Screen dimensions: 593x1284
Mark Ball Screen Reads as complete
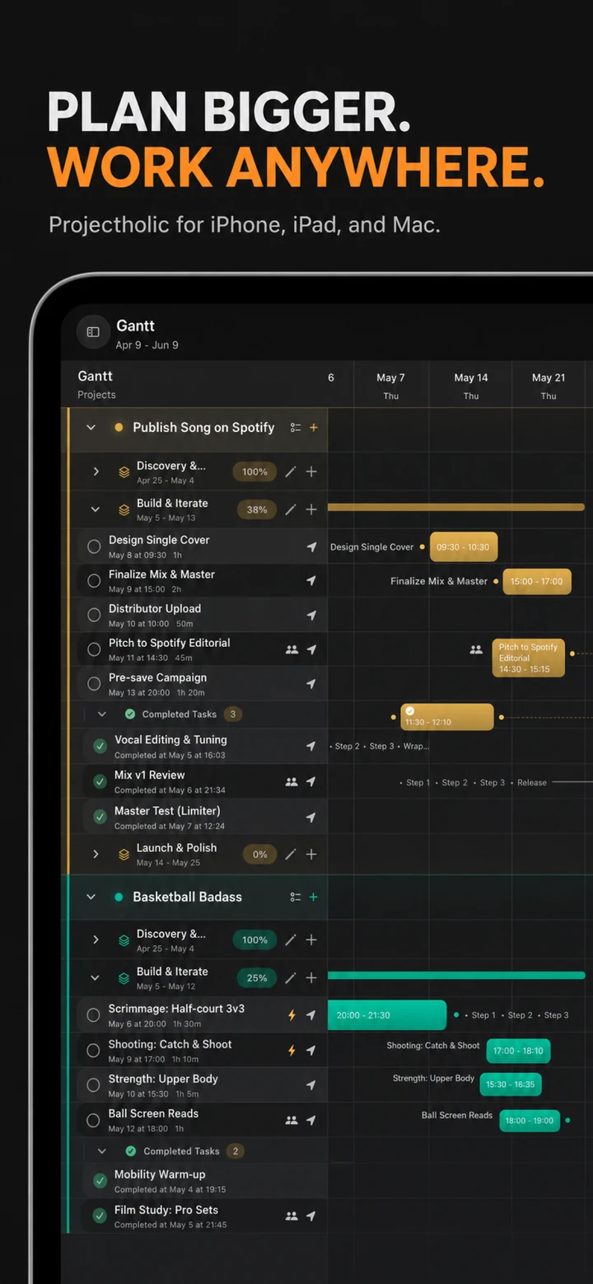[x=94, y=1120]
